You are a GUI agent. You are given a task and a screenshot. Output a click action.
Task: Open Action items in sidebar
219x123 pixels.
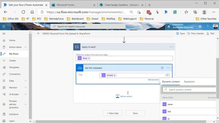click(x=15, y=47)
